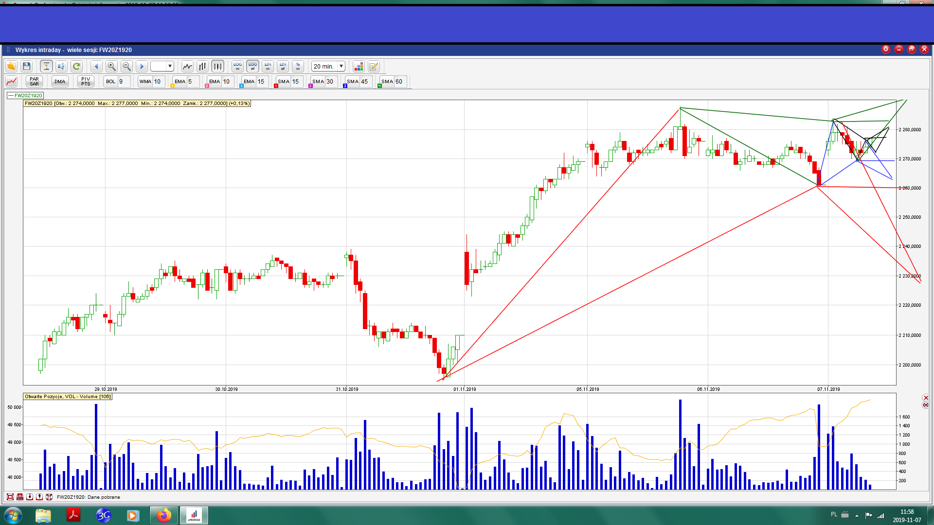Image resolution: width=934 pixels, height=525 pixels.
Task: Select the candlestick chart type icon
Action: pos(217,67)
